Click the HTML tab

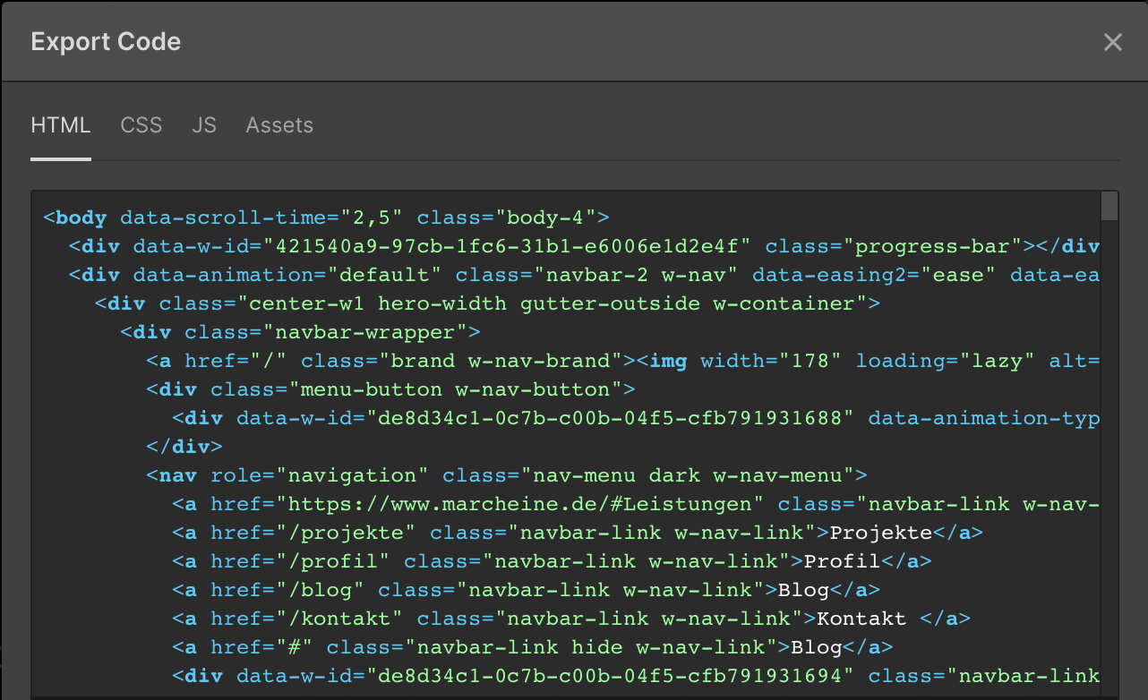(x=61, y=125)
